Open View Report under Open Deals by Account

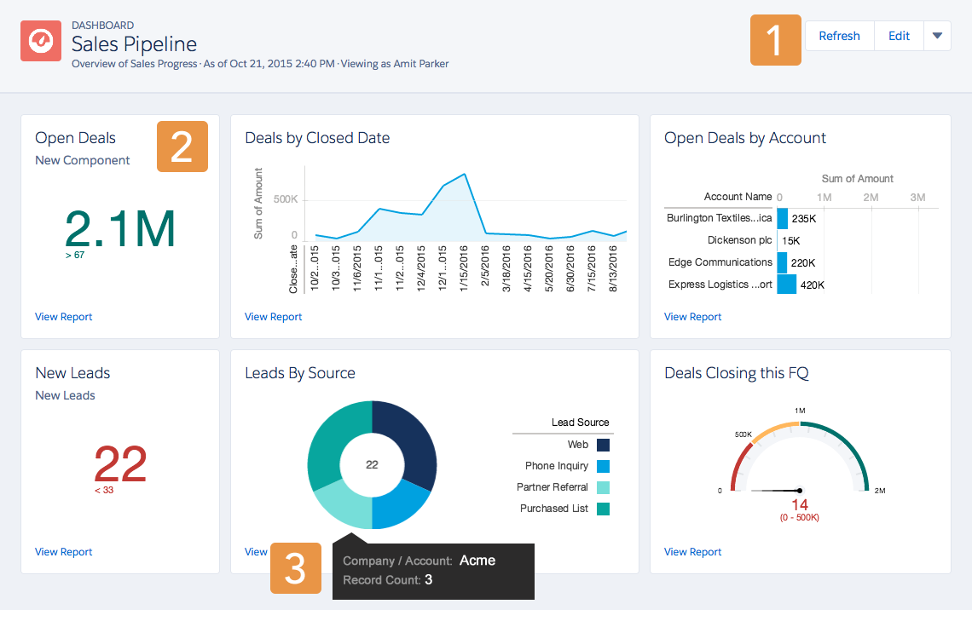tap(692, 316)
